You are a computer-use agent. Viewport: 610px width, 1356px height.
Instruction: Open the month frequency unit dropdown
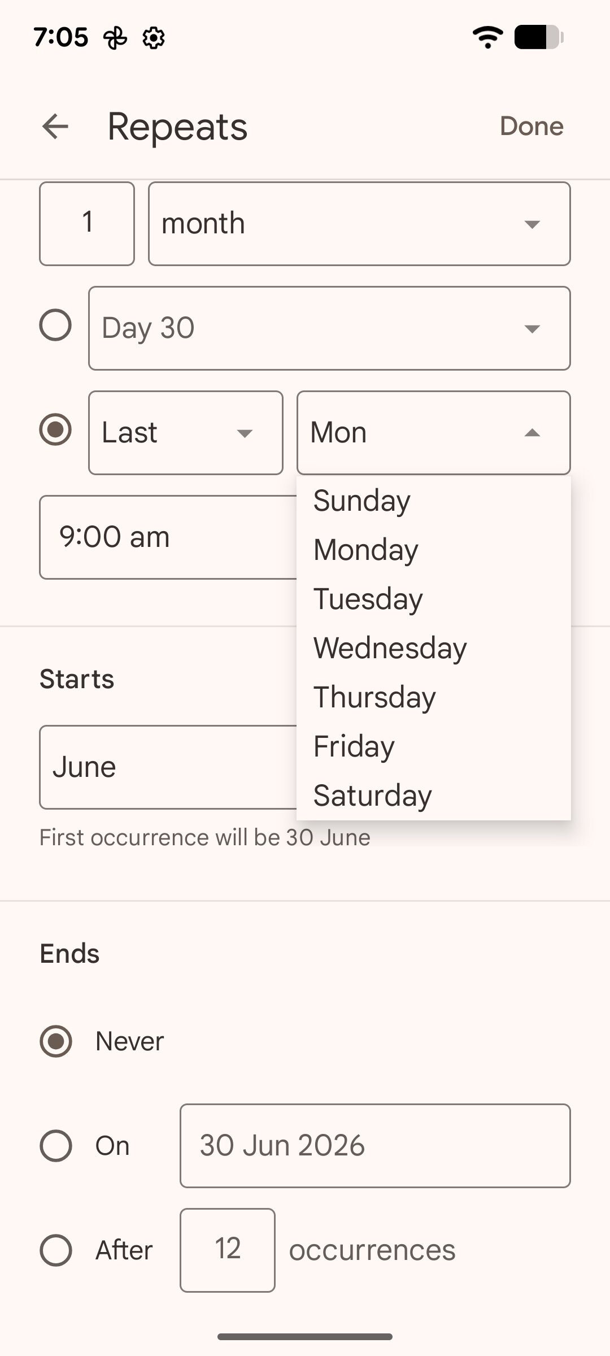(x=359, y=224)
